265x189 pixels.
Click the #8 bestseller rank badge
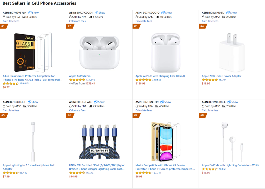(202, 115)
